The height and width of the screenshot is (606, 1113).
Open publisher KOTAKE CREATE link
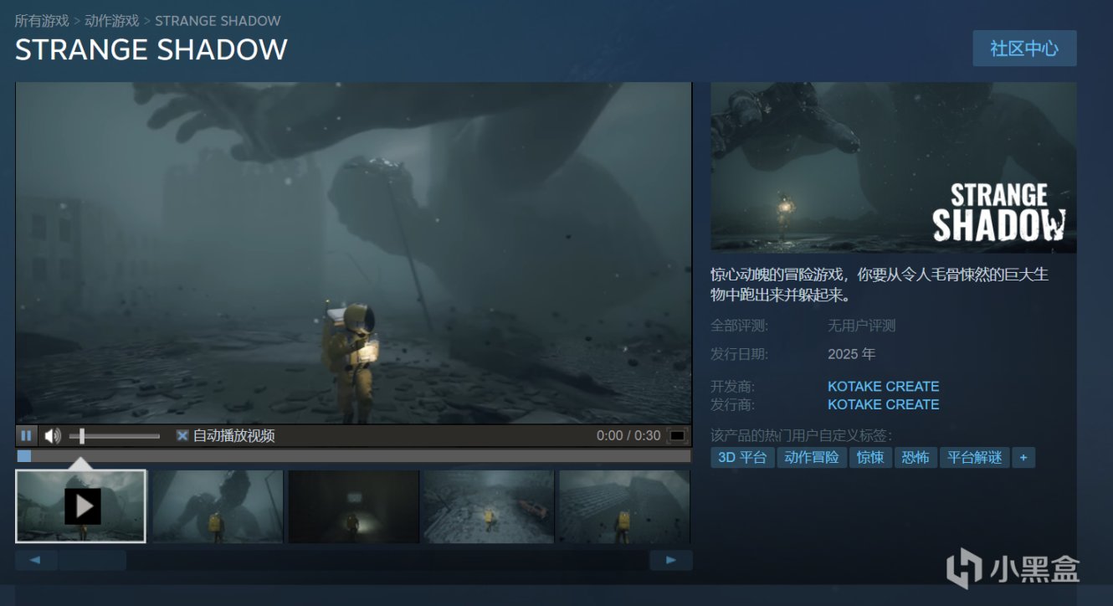pos(883,404)
